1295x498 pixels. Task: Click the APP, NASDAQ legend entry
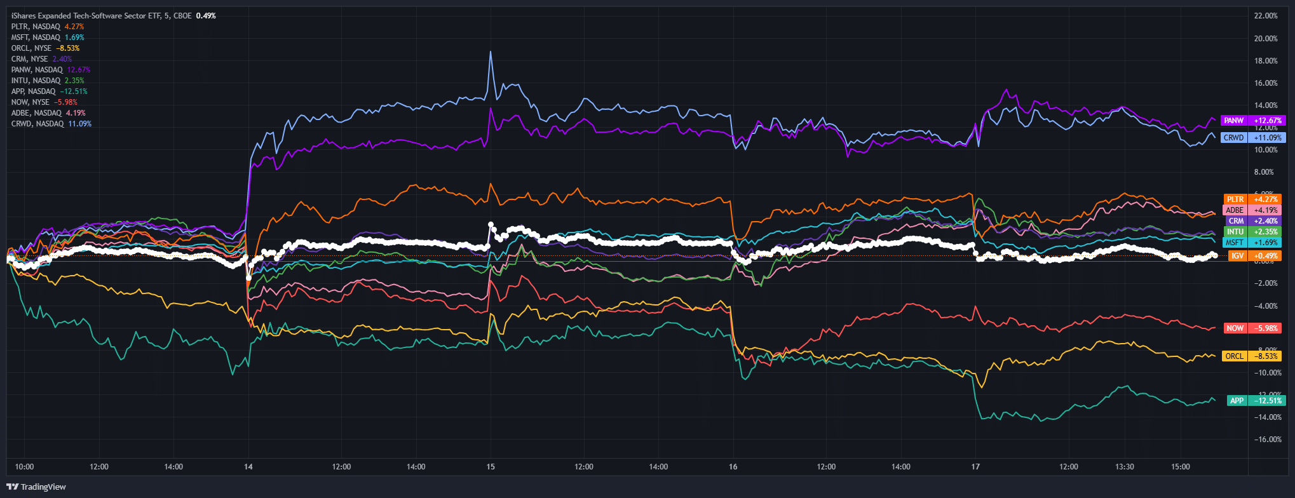[50, 91]
